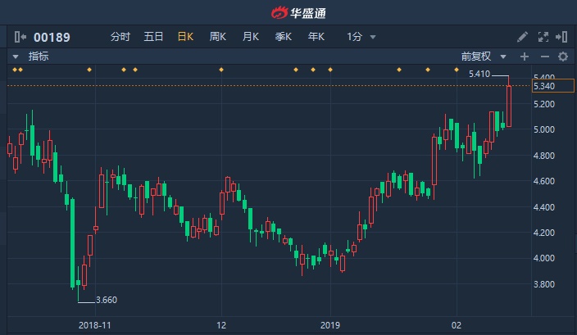Image resolution: width=577 pixels, height=335 pixels.
Task: Open the 1分 minute interval dropdown
Action: 361,37
